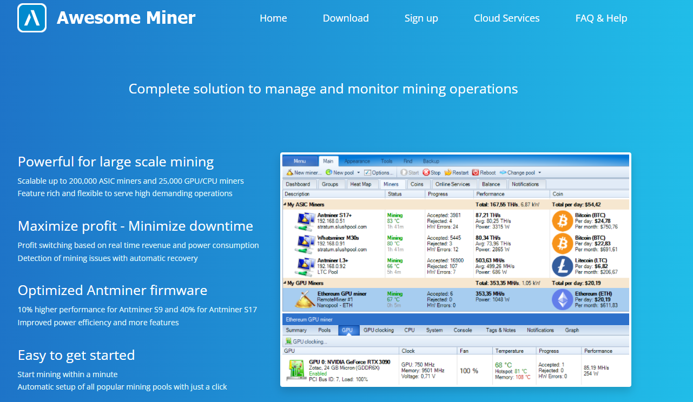Screen dimensions: 693x402
Task: Click the Performance column header in miners list
Action: pos(511,193)
